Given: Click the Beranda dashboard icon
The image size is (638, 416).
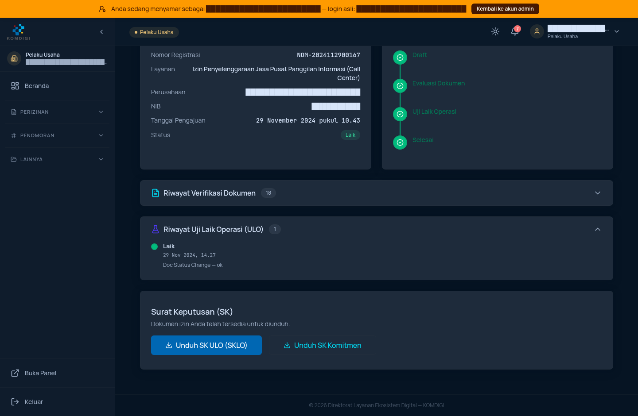Looking at the screenshot, I should click(x=15, y=86).
